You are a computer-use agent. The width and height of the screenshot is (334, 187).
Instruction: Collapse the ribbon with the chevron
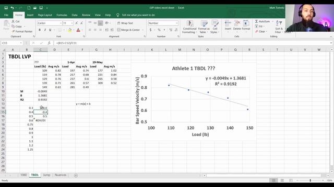[331, 37]
